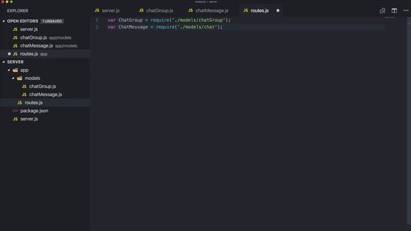Open changes icon in editor toolbar
Image resolution: width=411 pixels, height=231 pixels.
[383, 11]
